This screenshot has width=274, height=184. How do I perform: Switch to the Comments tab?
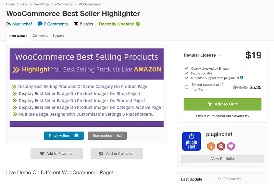click(x=40, y=36)
